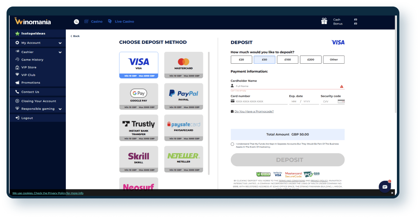Click the Closing Your Account circle-x icon
419x218 pixels.
coord(17,101)
